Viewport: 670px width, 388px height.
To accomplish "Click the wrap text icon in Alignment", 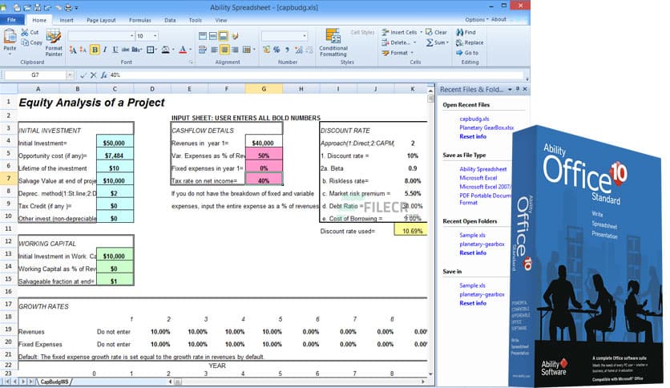I will pyautogui.click(x=203, y=50).
